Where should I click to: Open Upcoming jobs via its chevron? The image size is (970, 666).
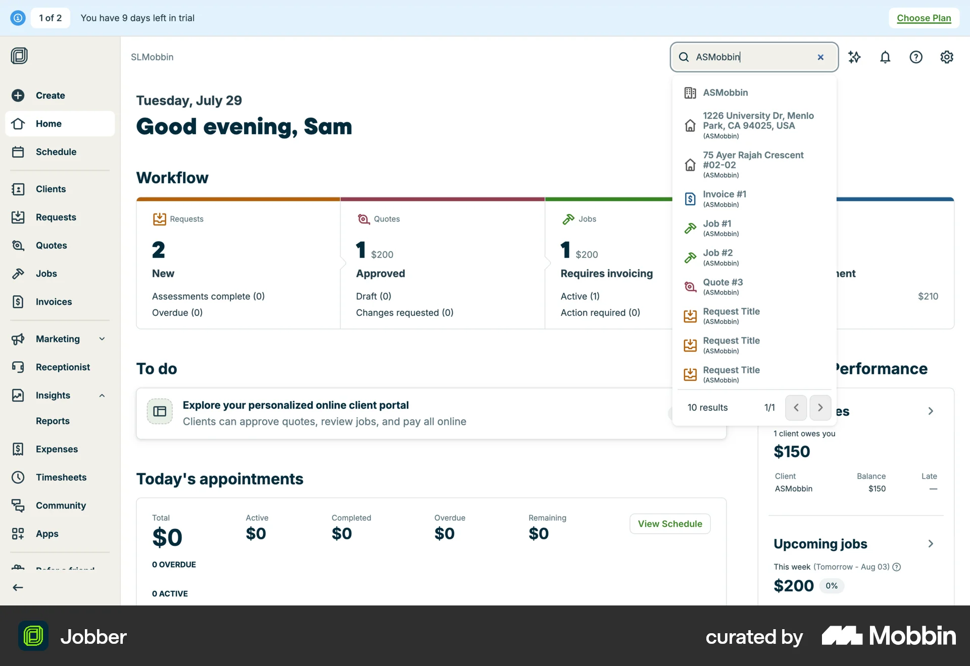click(x=931, y=543)
